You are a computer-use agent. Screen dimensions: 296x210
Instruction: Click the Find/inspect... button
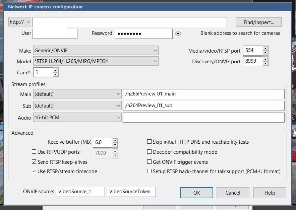(258, 22)
